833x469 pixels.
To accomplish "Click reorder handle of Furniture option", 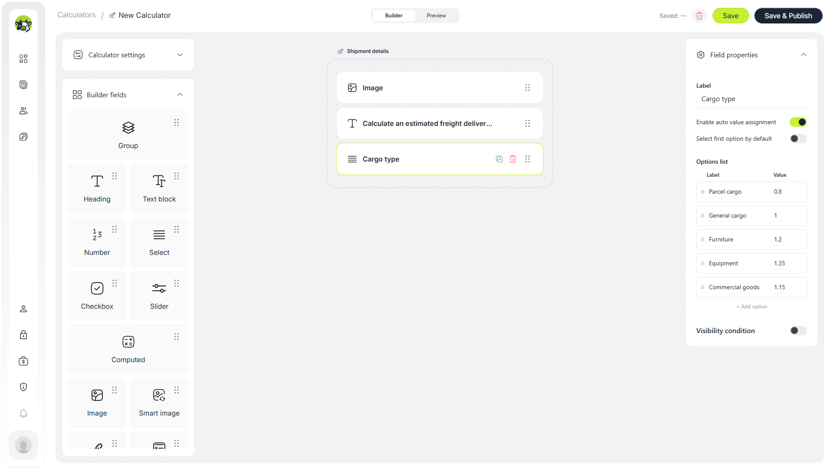I will click(x=702, y=239).
